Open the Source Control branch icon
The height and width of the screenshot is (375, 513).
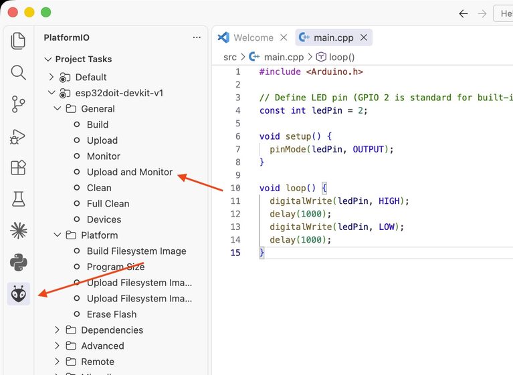pos(18,104)
